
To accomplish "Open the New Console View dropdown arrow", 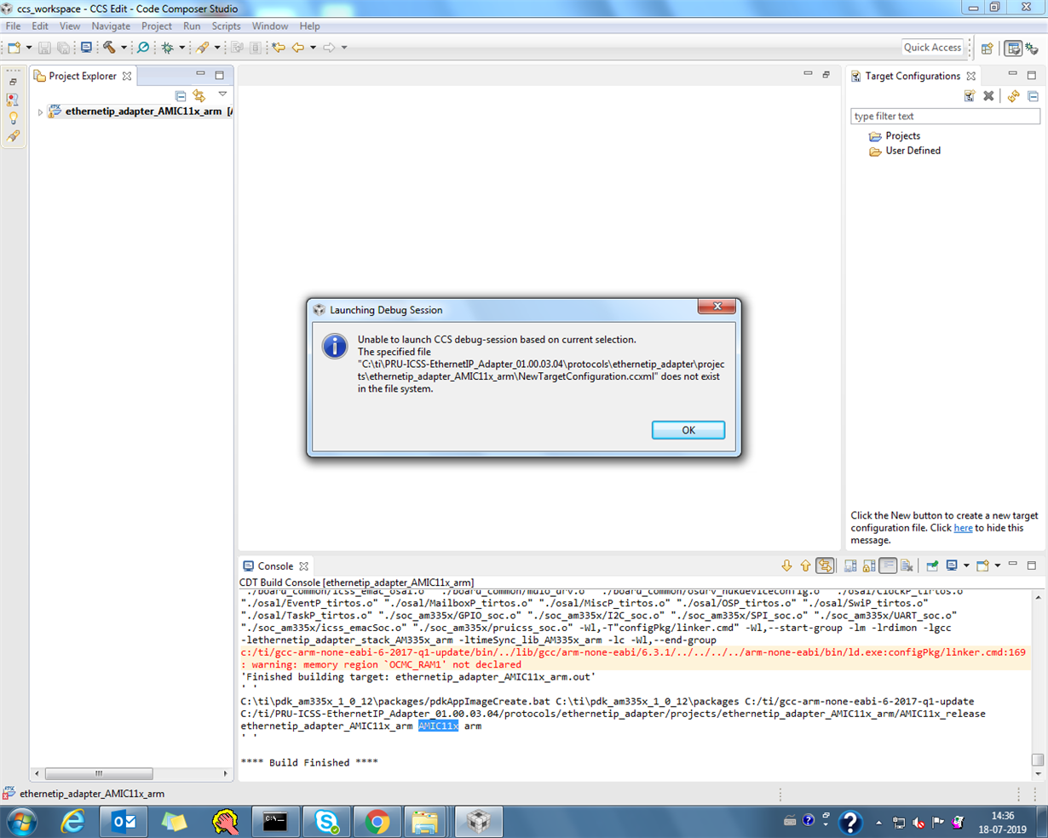I will coord(998,565).
